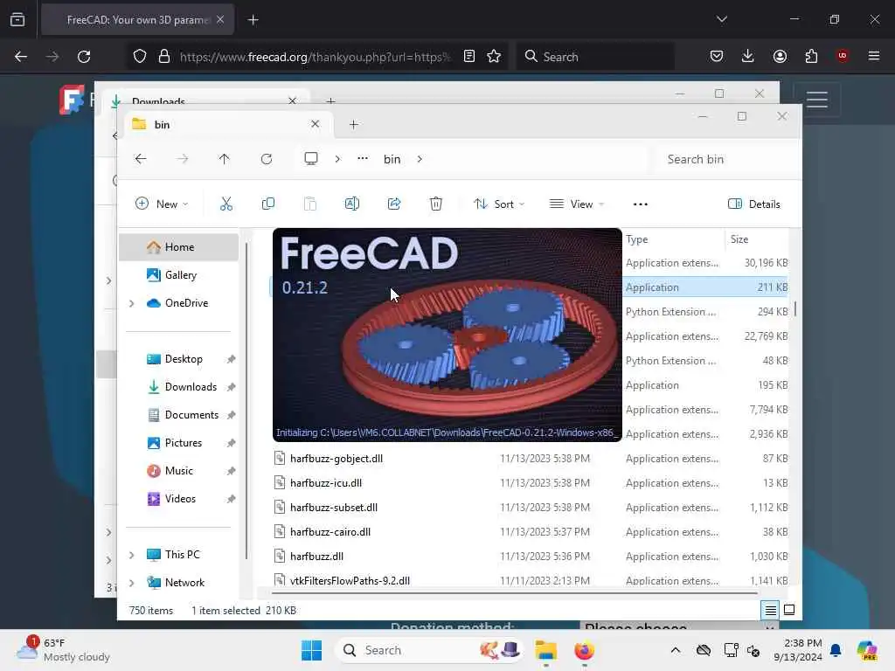Toggle the Details pane button
Viewport: 895px width, 671px height.
click(x=753, y=204)
